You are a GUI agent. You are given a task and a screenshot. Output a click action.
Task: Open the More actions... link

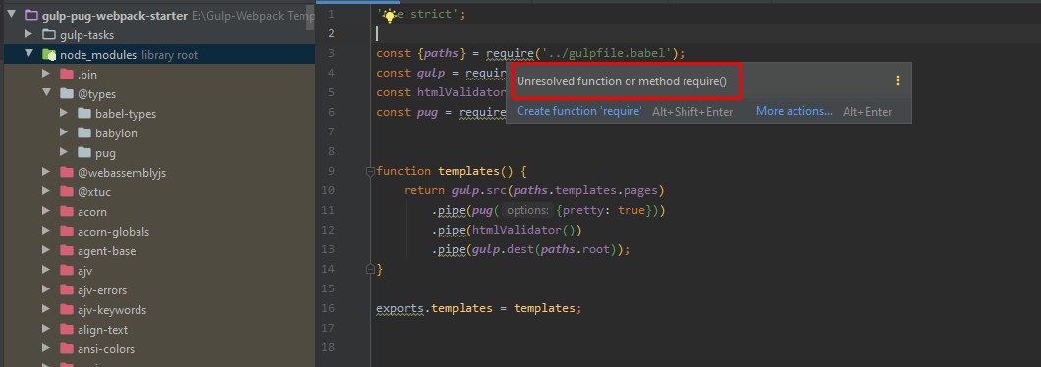[794, 112]
